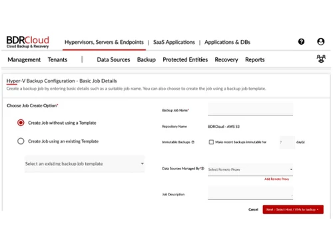Open the user account profile icon
The width and height of the screenshot is (333, 250).
click(x=320, y=41)
